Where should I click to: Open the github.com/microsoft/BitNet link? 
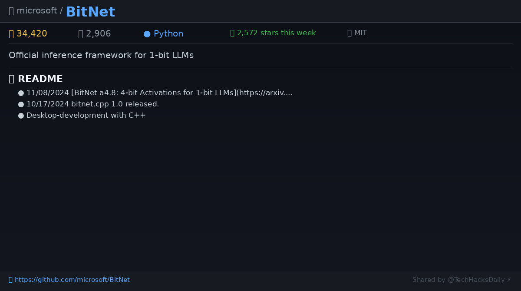[x=72, y=280]
